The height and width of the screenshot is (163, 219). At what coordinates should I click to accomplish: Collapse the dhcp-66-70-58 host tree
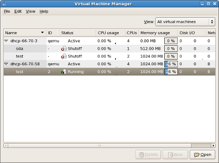pos(6,64)
